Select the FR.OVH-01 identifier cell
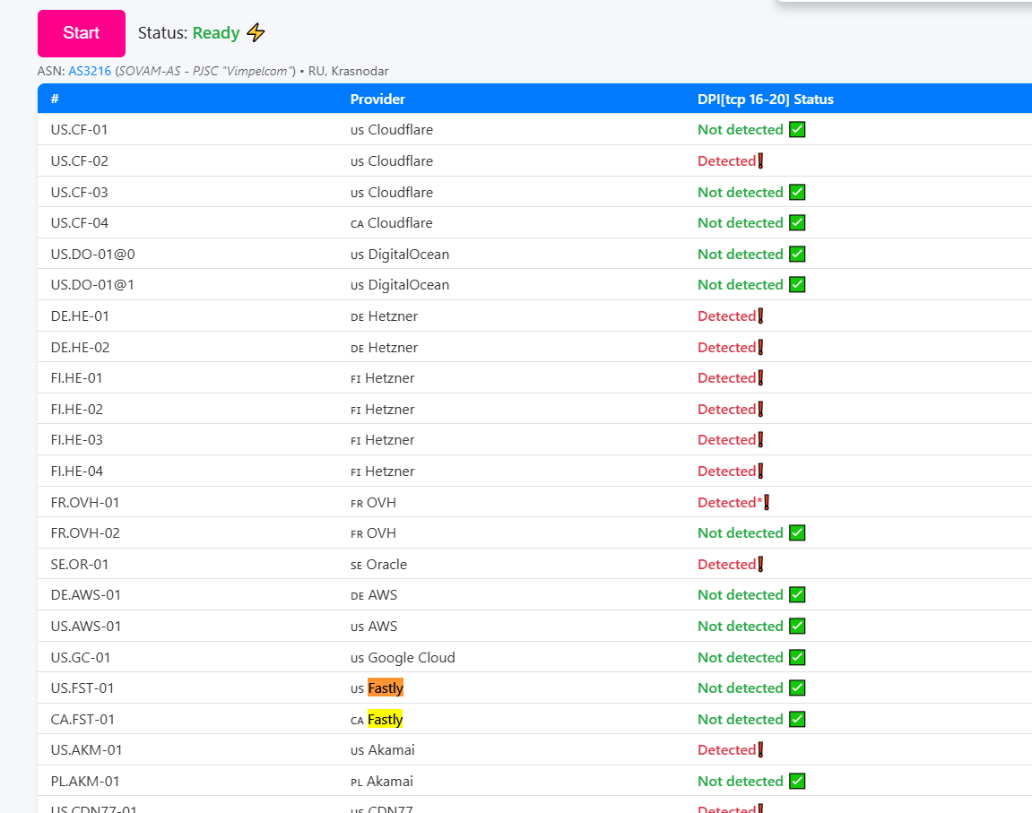The width and height of the screenshot is (1032, 813). coord(85,503)
